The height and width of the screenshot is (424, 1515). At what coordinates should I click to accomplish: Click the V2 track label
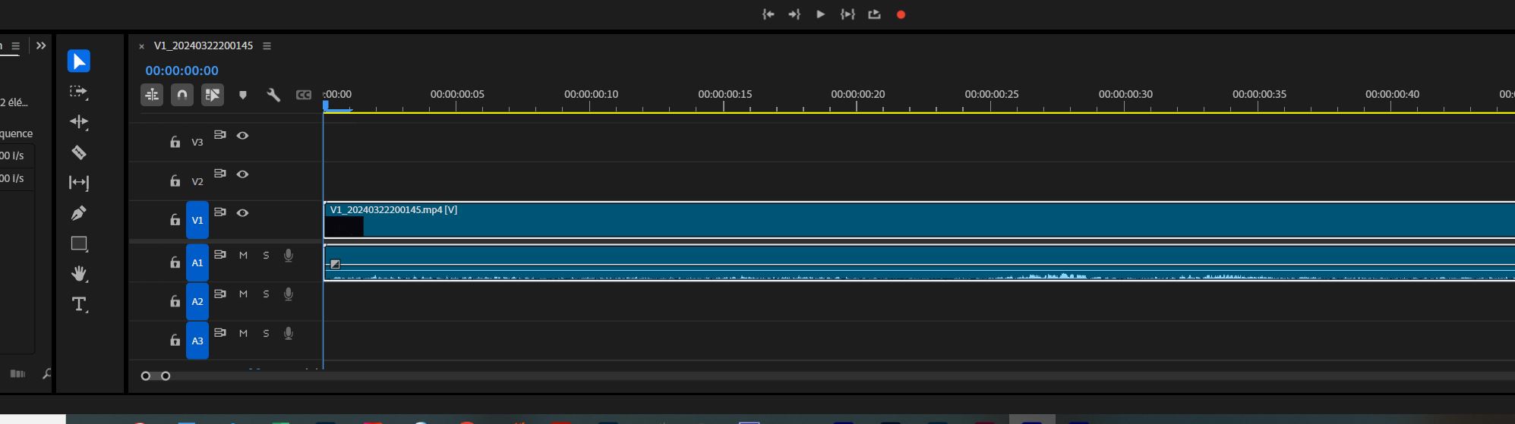[197, 182]
